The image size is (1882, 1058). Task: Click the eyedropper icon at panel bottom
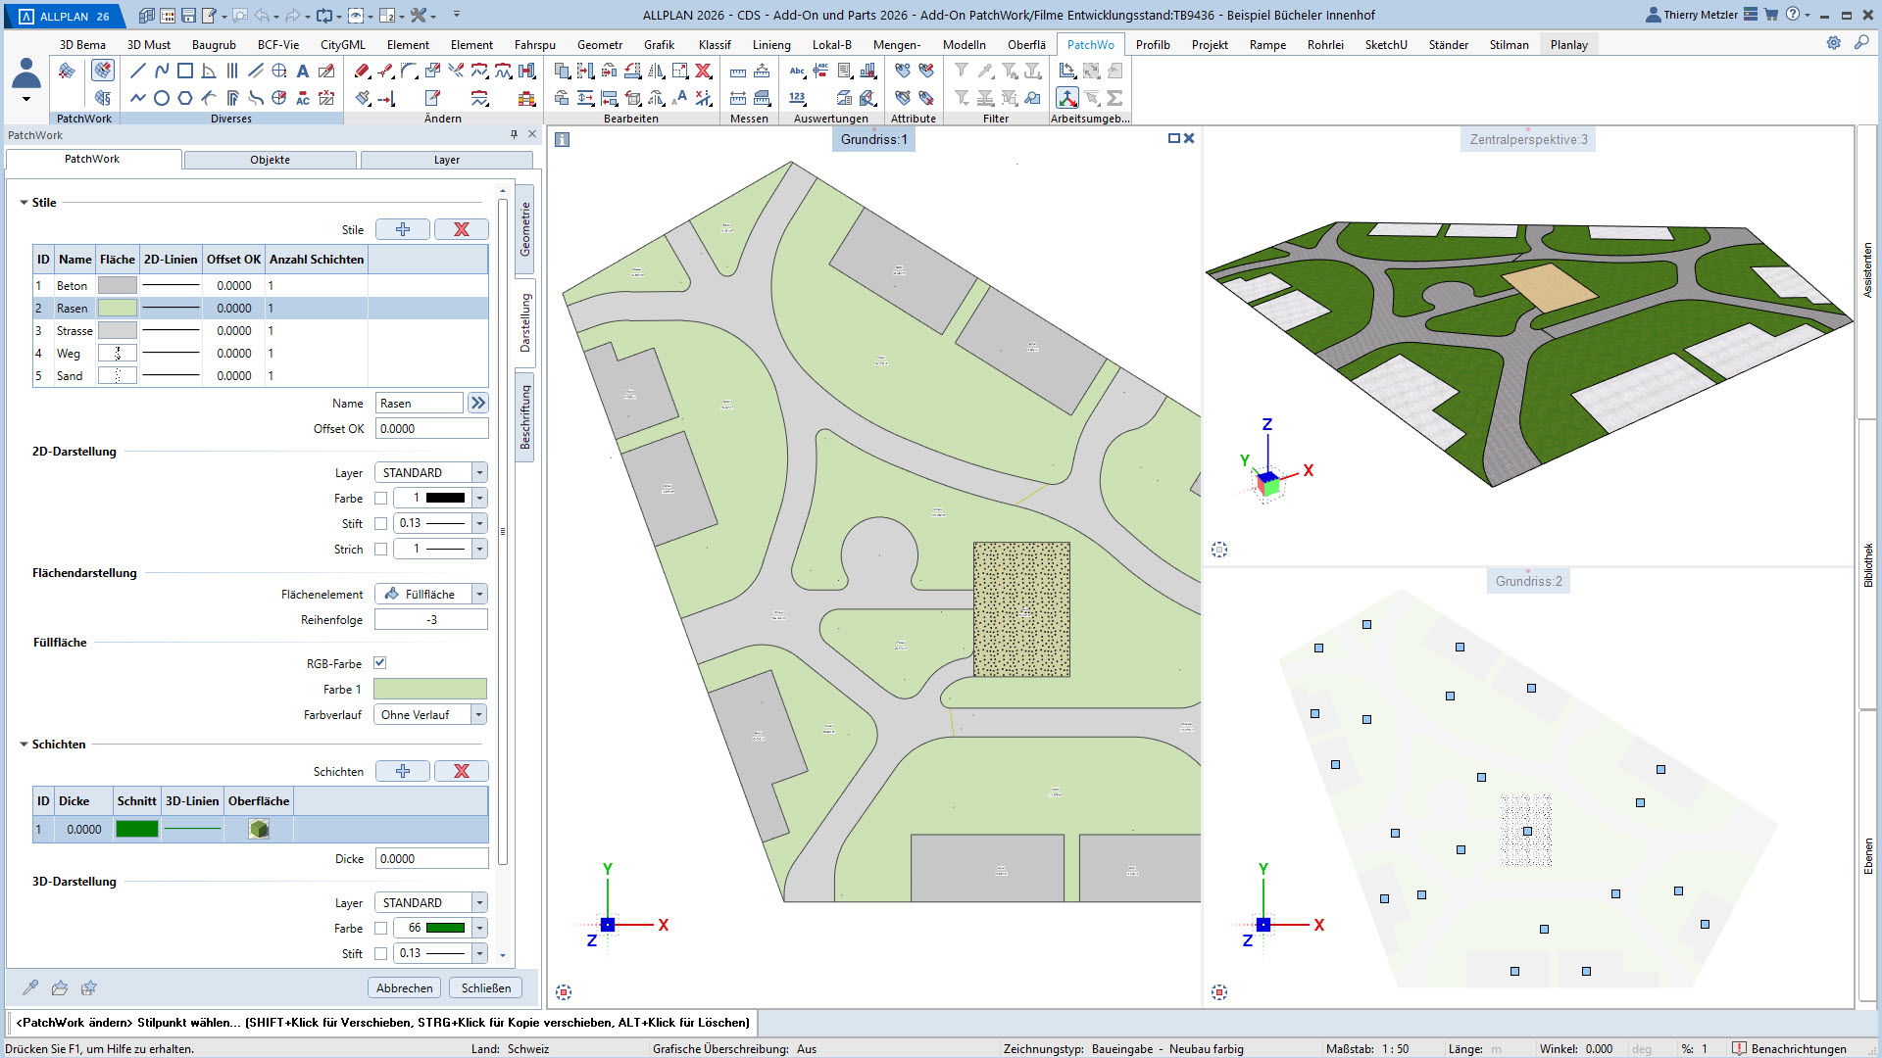click(x=30, y=987)
